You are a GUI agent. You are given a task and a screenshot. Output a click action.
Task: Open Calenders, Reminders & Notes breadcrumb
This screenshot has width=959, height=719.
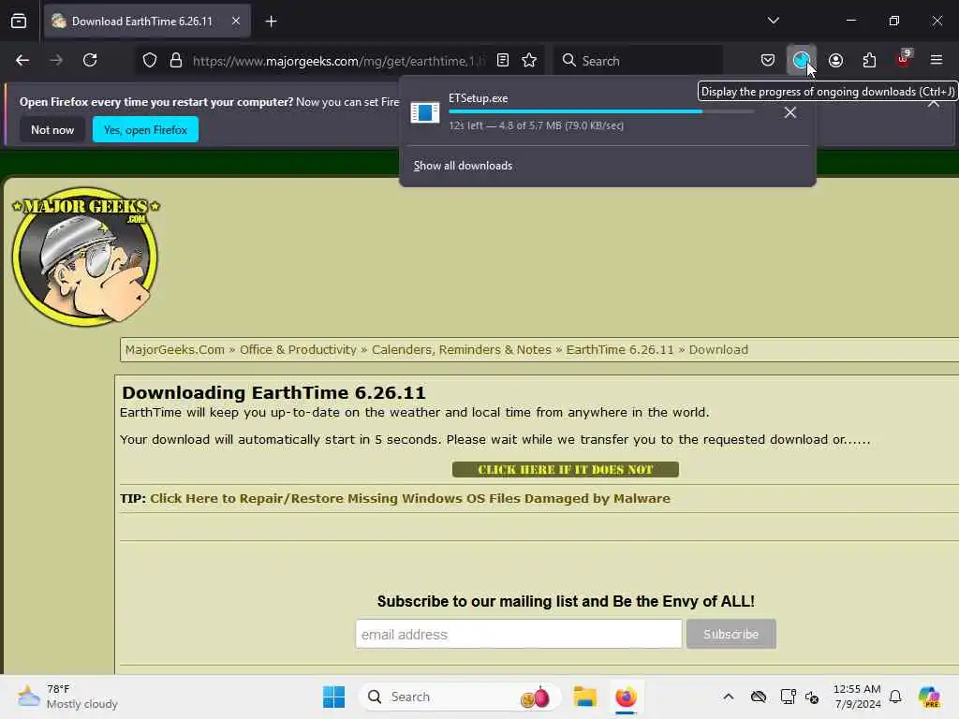[x=462, y=350]
